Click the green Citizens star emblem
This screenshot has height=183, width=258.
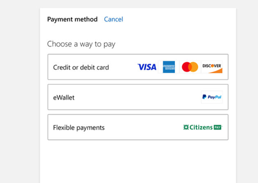click(x=186, y=127)
